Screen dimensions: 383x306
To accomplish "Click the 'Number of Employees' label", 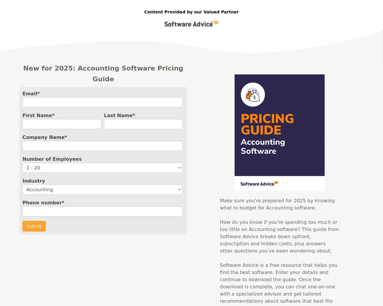I will pos(52,159).
